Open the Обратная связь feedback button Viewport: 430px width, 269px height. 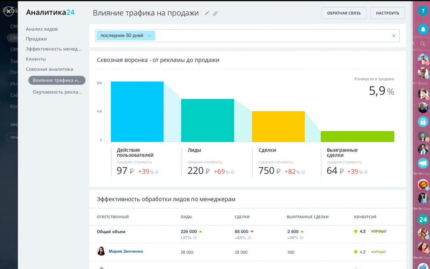click(x=344, y=13)
